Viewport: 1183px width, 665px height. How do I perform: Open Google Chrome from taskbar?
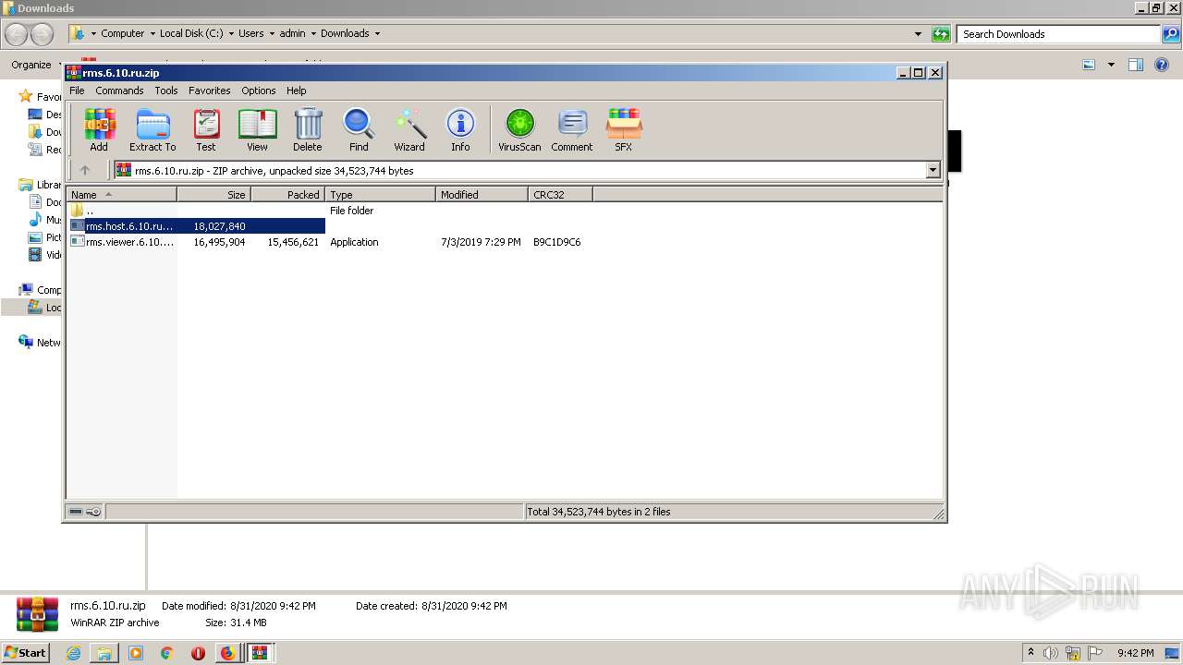coord(166,653)
